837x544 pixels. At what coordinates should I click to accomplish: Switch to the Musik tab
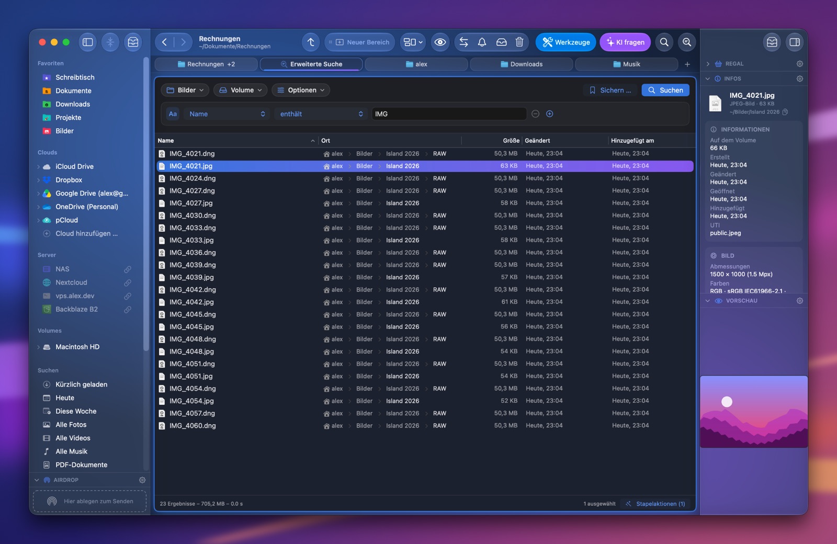626,64
